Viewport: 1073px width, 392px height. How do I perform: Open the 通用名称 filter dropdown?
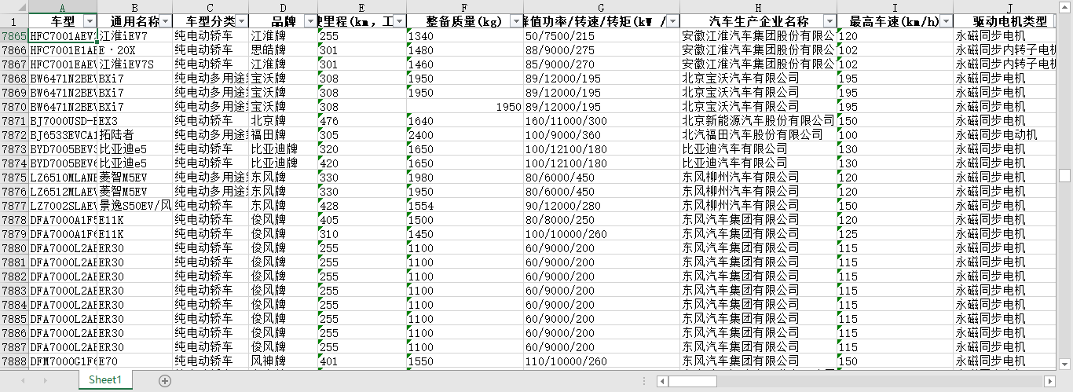(166, 21)
